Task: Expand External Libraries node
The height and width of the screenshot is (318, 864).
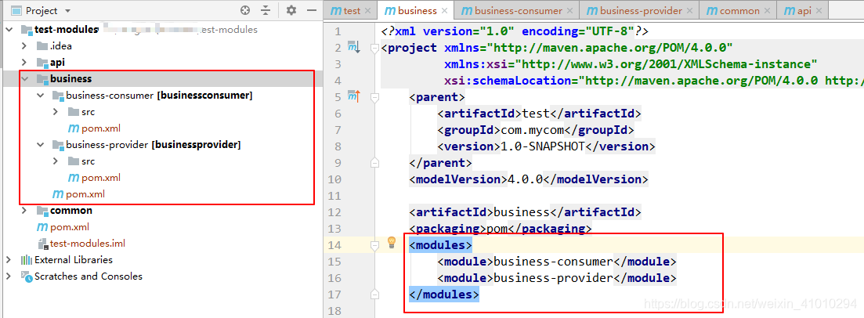Action: tap(9, 259)
